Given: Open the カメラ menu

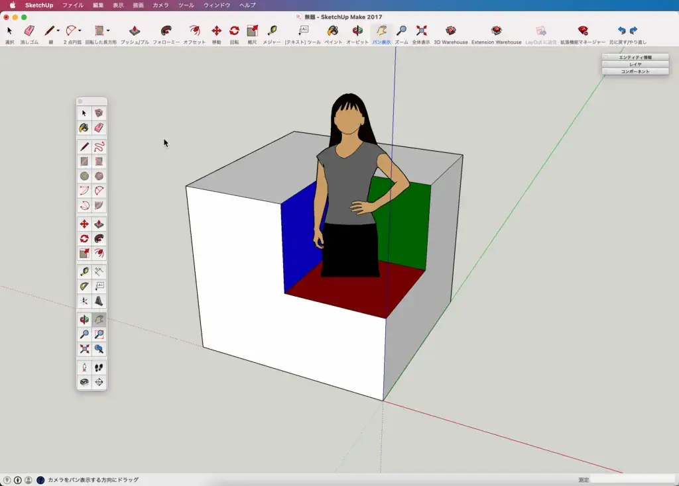Looking at the screenshot, I should (160, 5).
